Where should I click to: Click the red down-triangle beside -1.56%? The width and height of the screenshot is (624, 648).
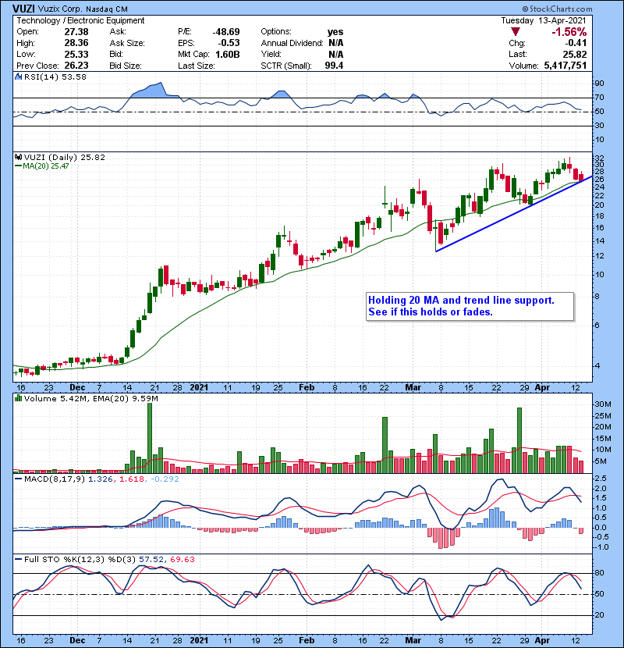515,32
